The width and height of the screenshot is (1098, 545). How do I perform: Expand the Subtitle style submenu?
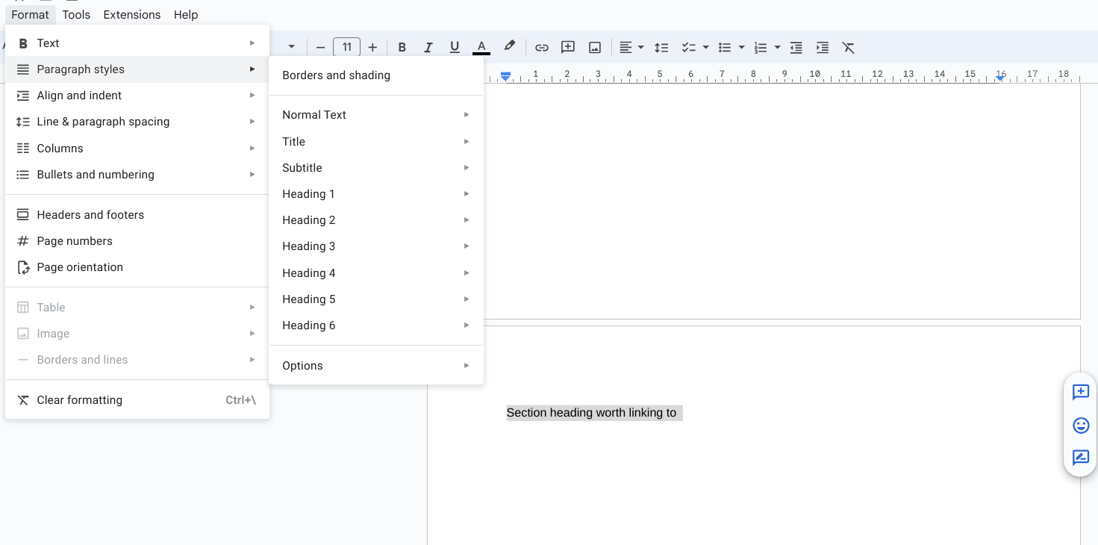[x=376, y=168]
